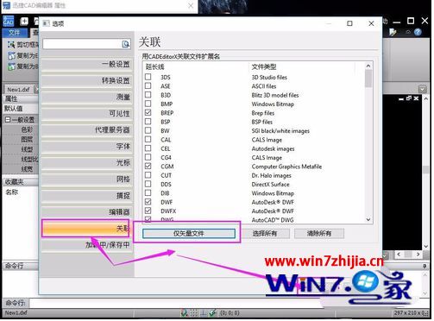Enable the BMP extension checkbox
Viewport: 434px width, 321px height.
pos(148,104)
